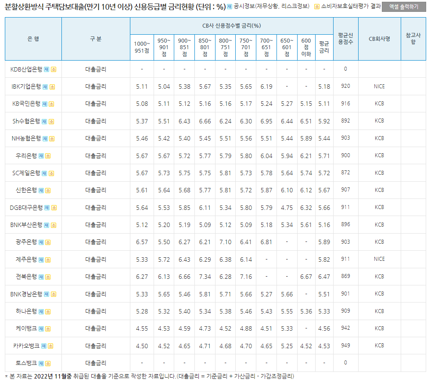
Task: Open IBK기업은행 financial disclosure (재) icon
Action: [45, 87]
